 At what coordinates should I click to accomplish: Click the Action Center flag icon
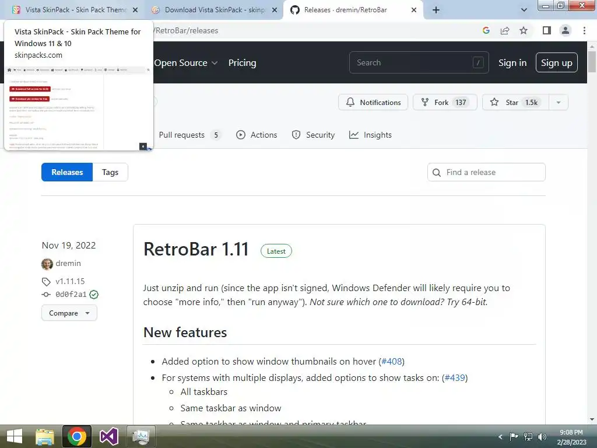(514, 436)
